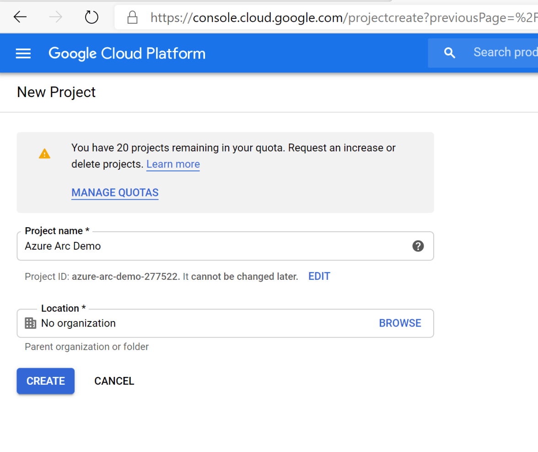
Task: Click the Google Cloud Platform logo
Action: pos(127,54)
